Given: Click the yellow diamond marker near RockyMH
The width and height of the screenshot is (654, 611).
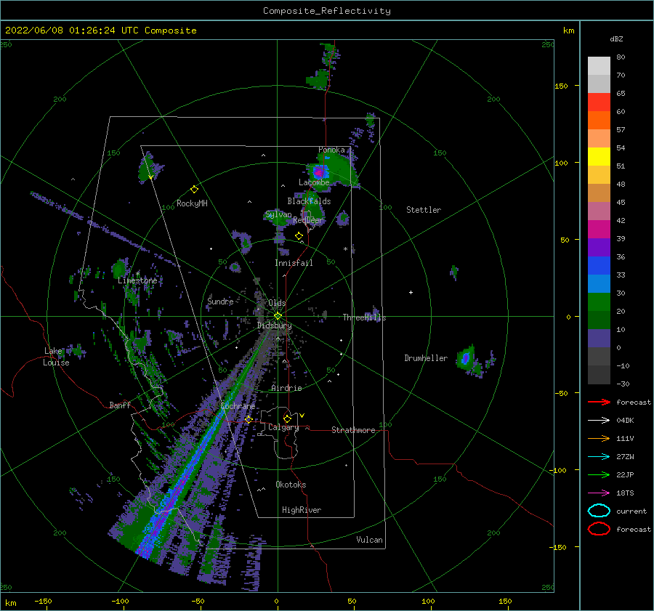Looking at the screenshot, I should (194, 190).
